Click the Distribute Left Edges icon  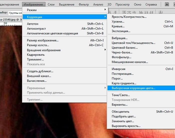[141, 12]
